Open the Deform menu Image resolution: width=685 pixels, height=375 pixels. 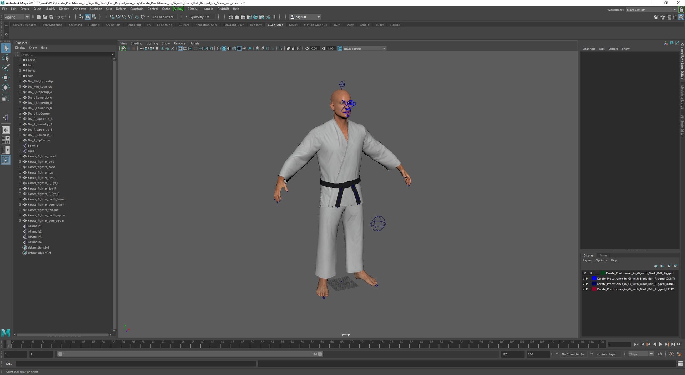coord(121,9)
